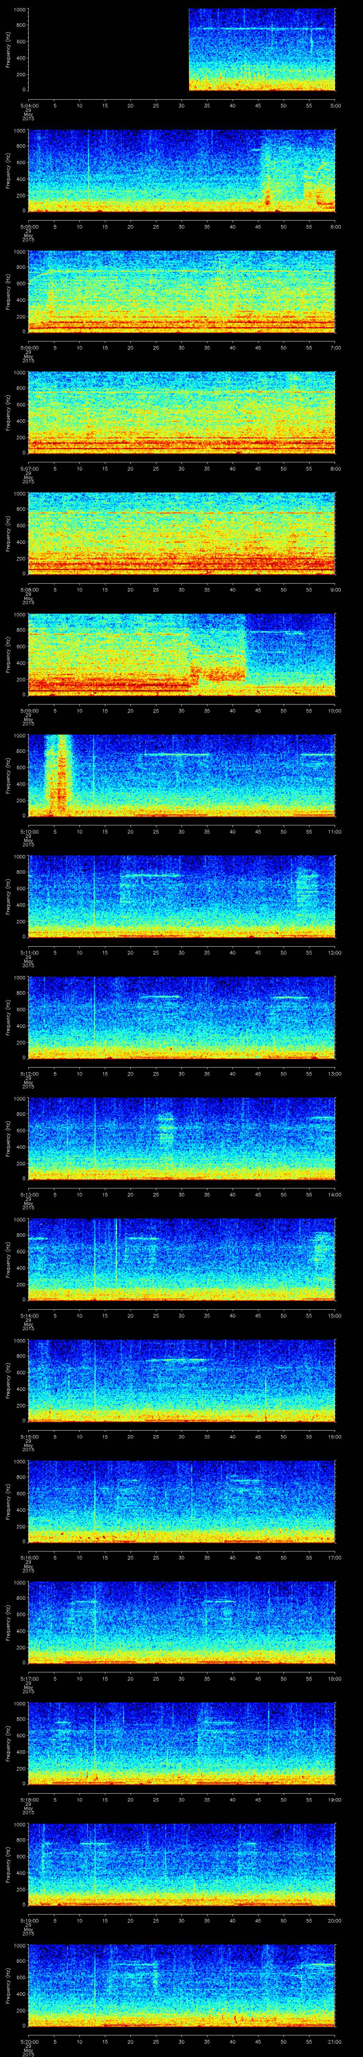Click the 5:20:00 start time label
Viewport: 363px width, 2057px height.
click(x=29, y=2041)
